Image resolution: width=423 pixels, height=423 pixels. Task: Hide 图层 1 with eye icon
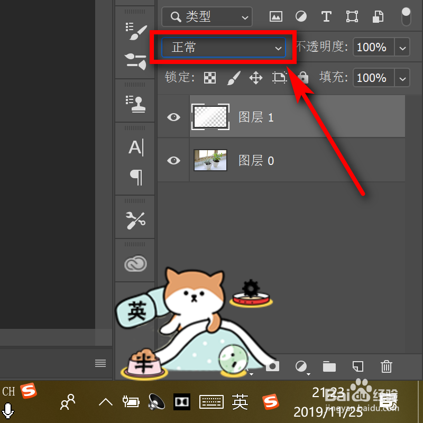tap(173, 117)
